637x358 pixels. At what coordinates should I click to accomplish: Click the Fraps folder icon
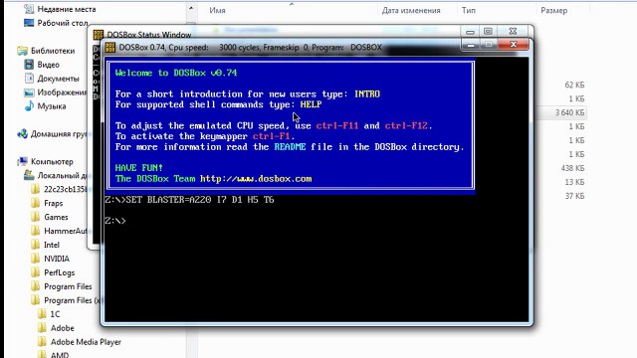click(x=36, y=203)
